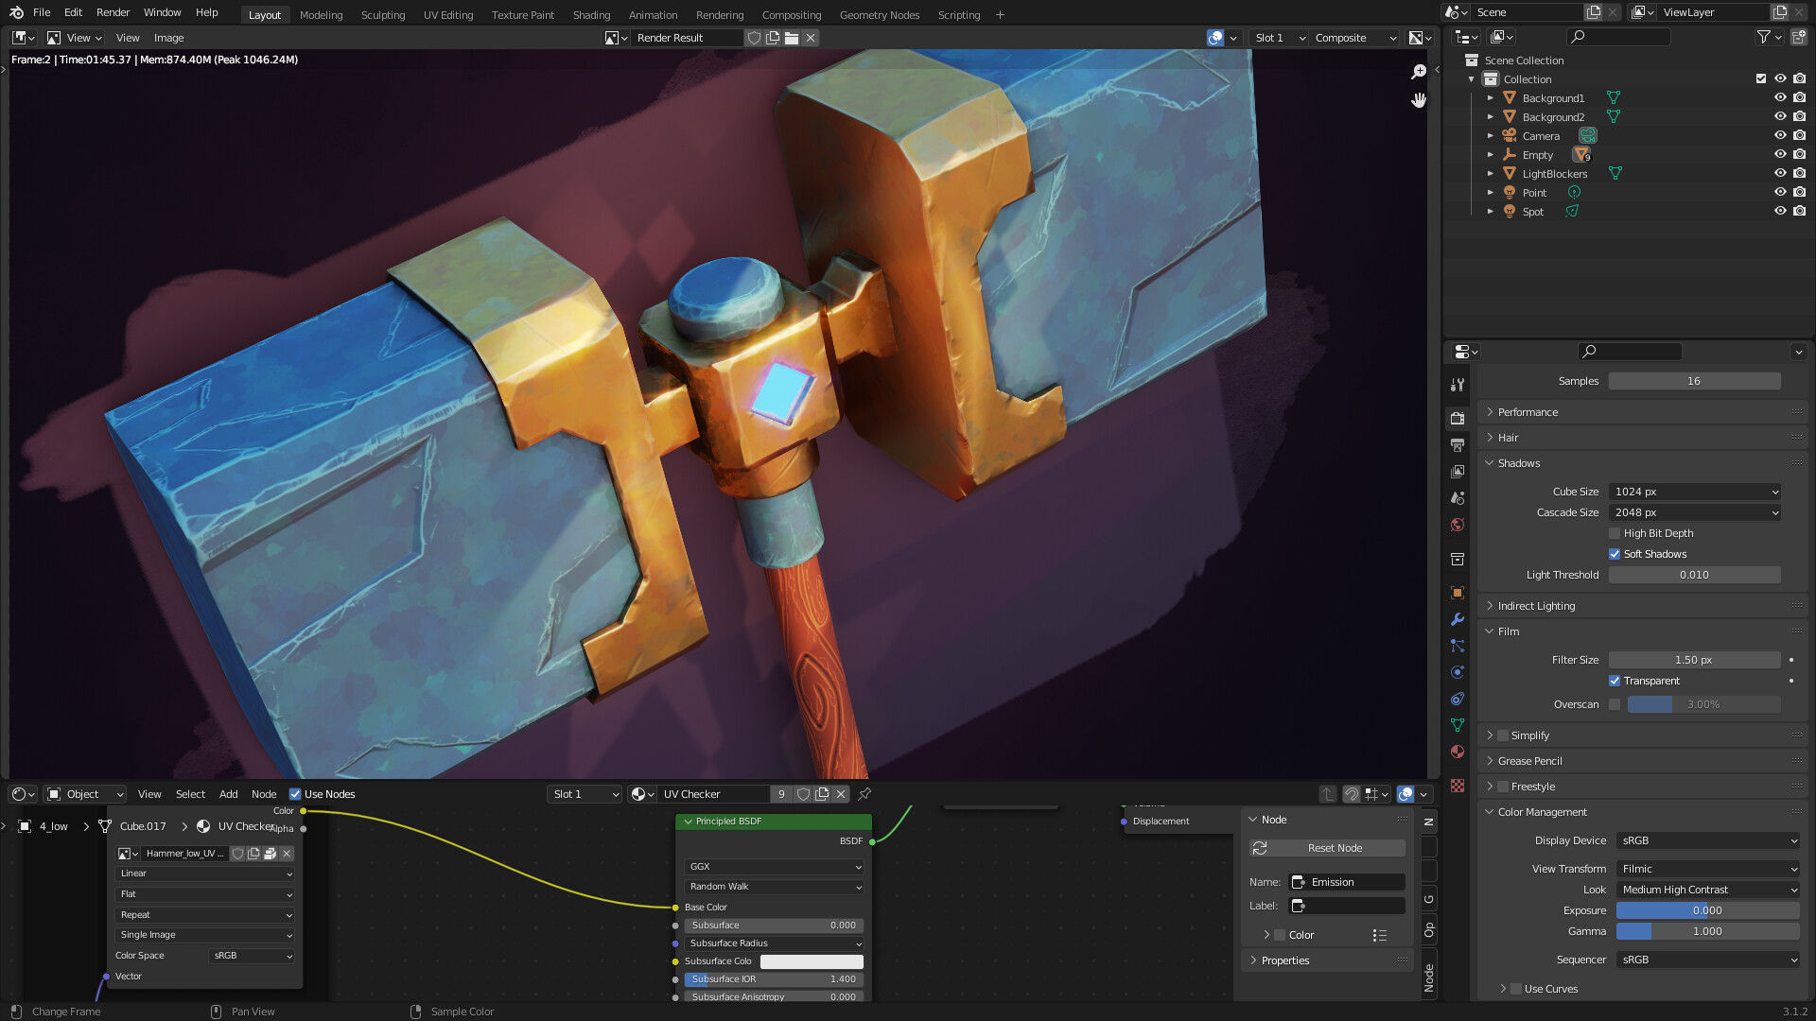
Task: Enable High Bit Depth checkbox
Action: [x=1615, y=533]
